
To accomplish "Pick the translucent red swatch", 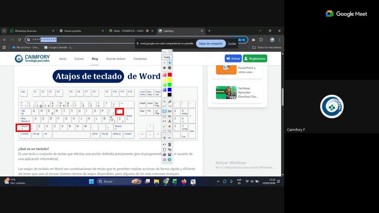I will pos(164,75).
